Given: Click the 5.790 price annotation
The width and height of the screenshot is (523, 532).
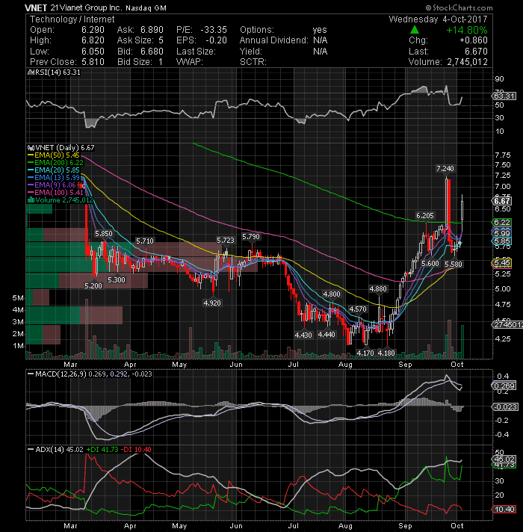Looking at the screenshot, I should point(251,236).
